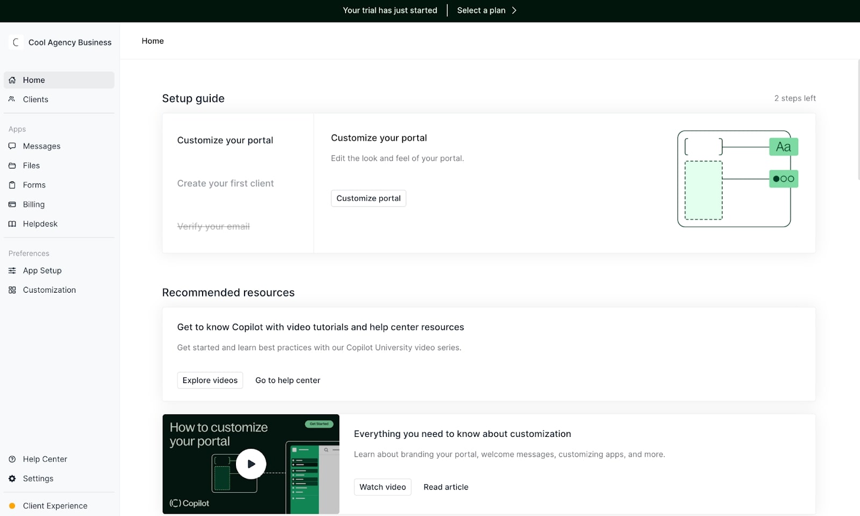Click the Files folder icon
Viewport: 860px width, 516px height.
pos(12,166)
